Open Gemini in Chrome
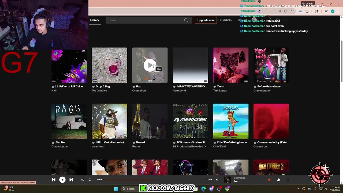This screenshot has height=193, width=343. (307, 4)
